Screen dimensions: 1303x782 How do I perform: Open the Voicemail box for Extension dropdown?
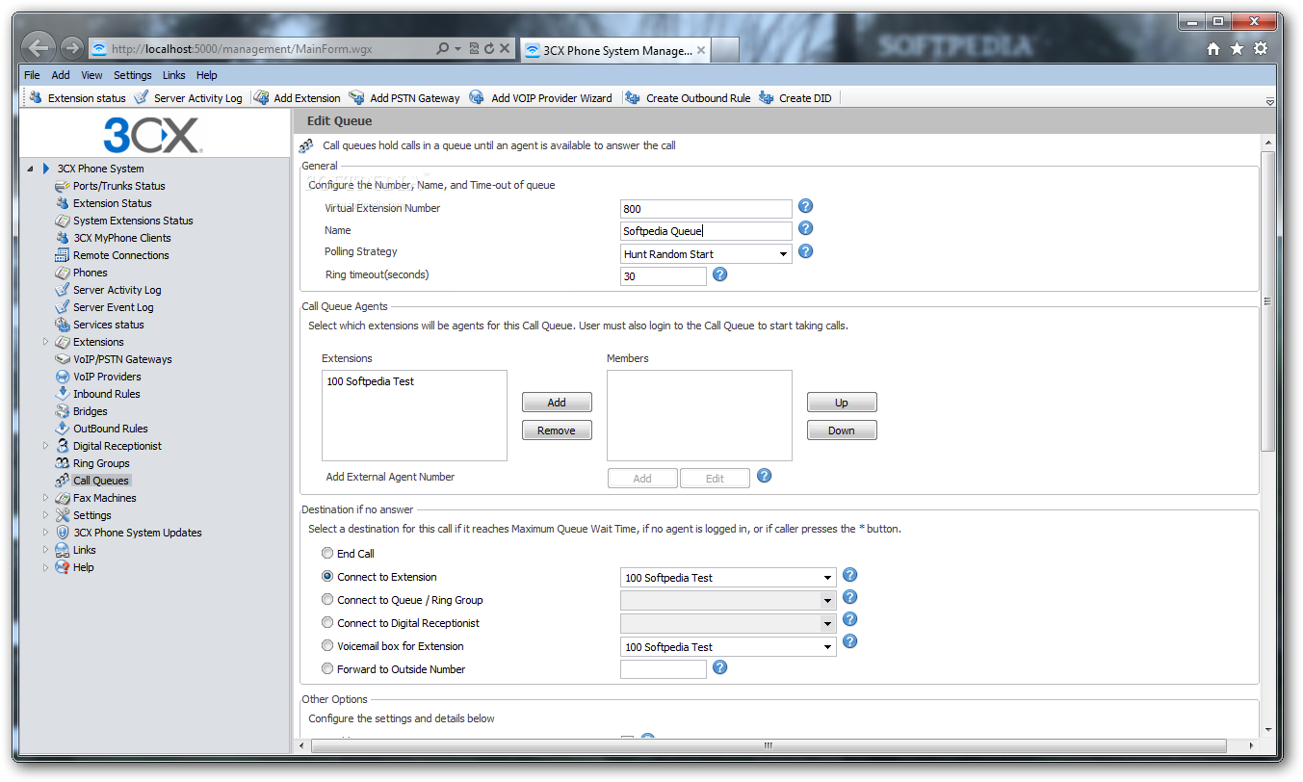[728, 647]
